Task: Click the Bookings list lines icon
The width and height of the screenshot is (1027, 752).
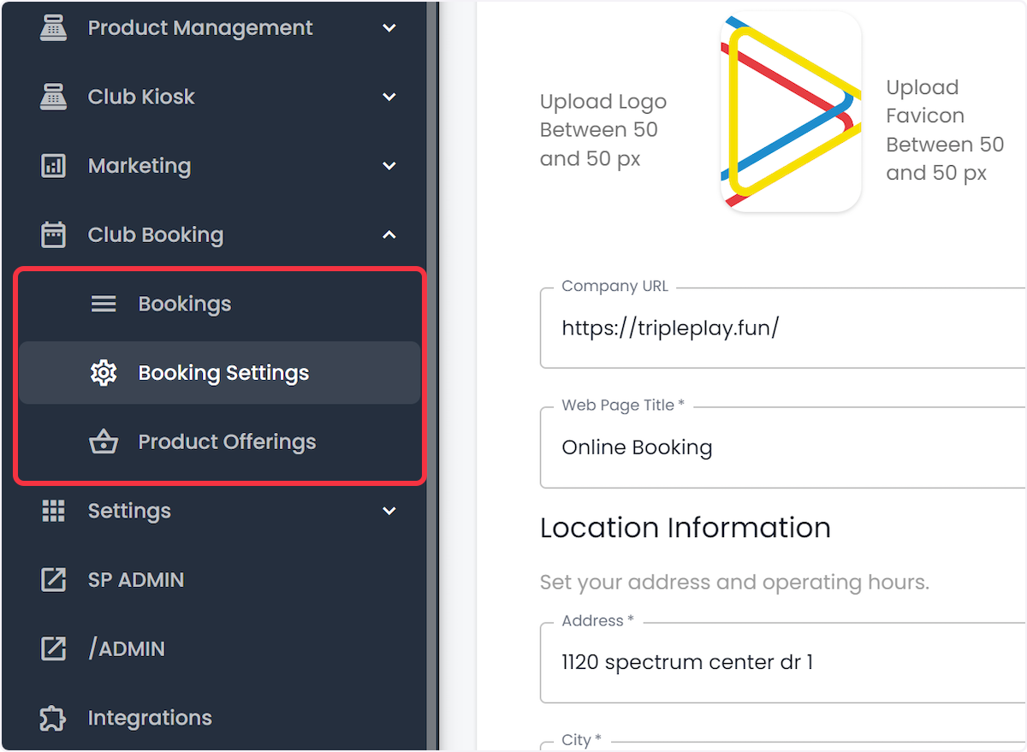Action: click(x=104, y=304)
